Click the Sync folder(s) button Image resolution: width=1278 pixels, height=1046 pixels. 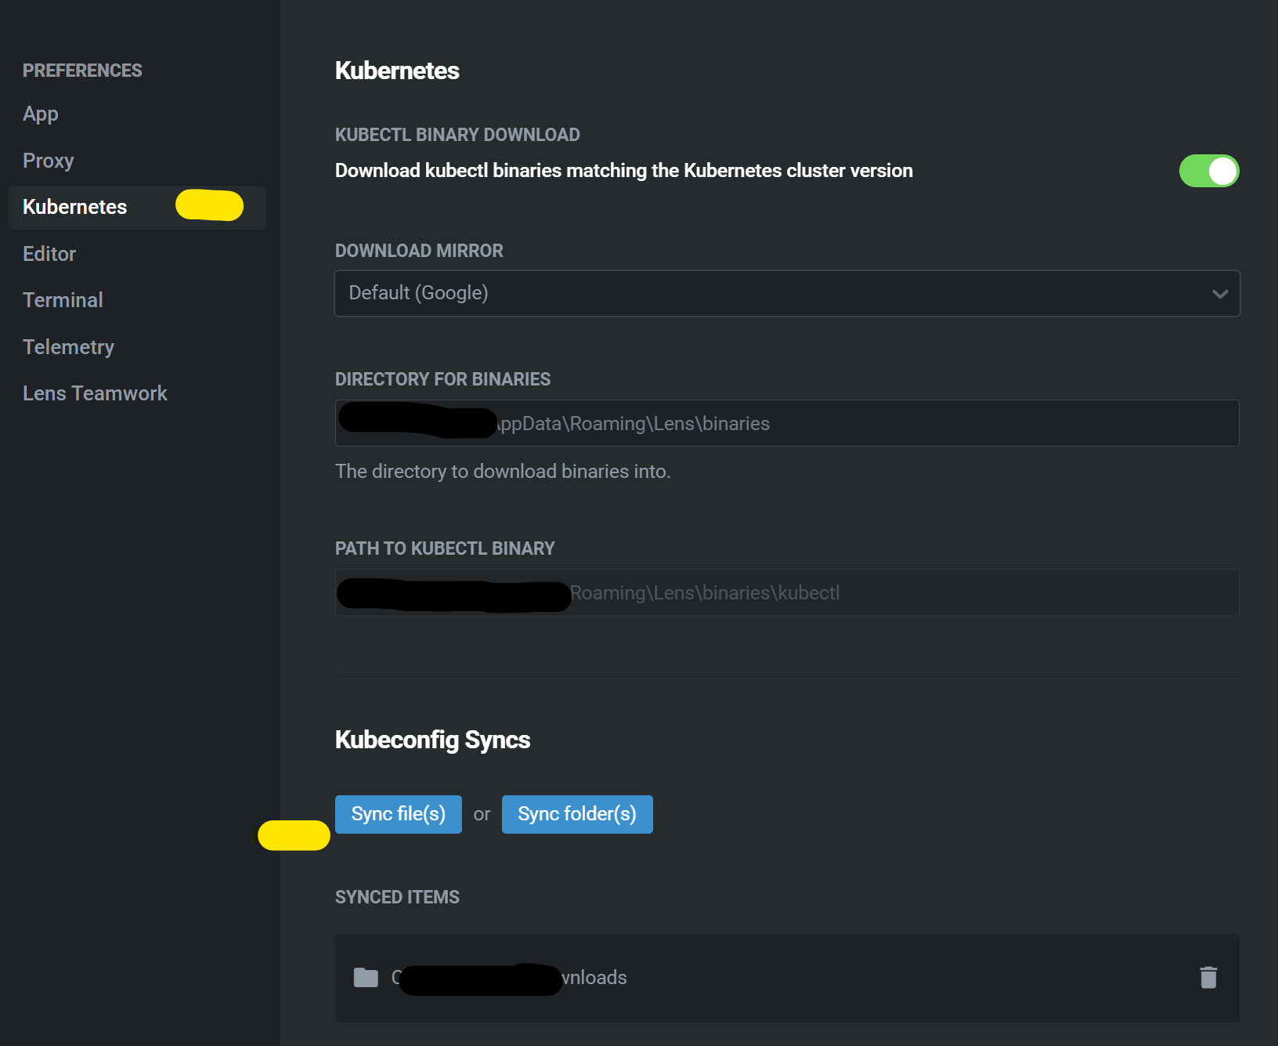pyautogui.click(x=577, y=814)
